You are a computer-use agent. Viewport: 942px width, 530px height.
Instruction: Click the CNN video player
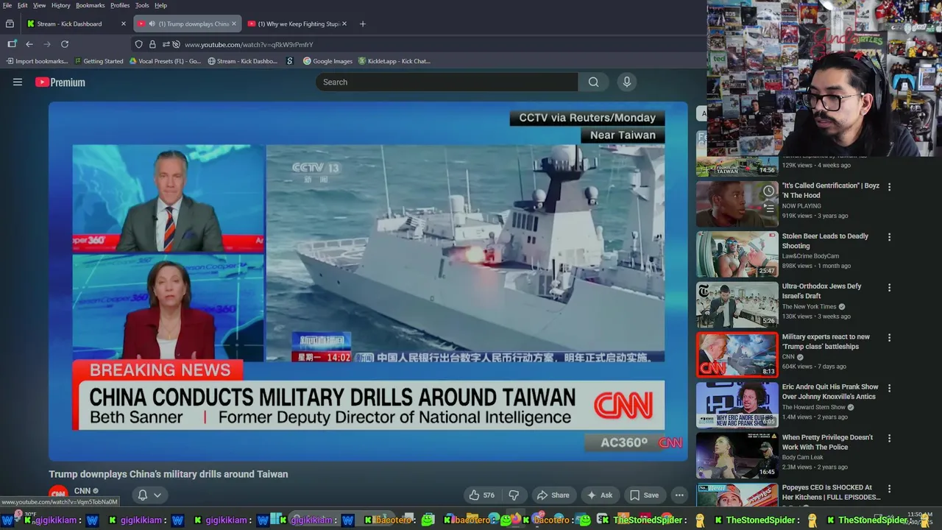pos(368,281)
